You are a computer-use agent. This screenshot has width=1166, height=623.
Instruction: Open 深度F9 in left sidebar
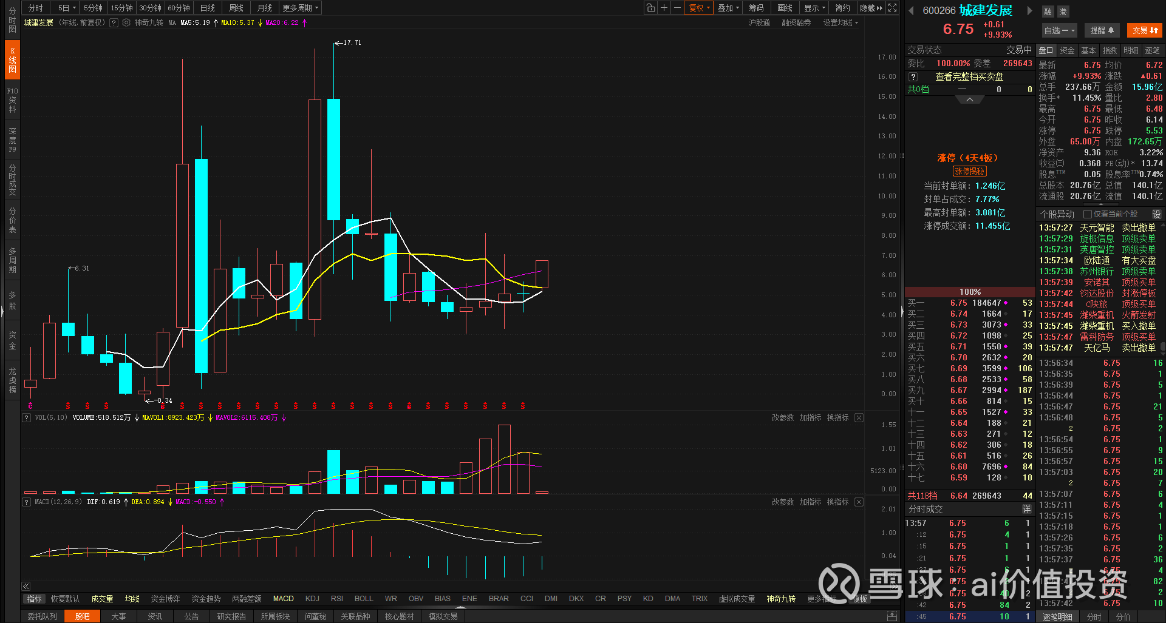12,140
